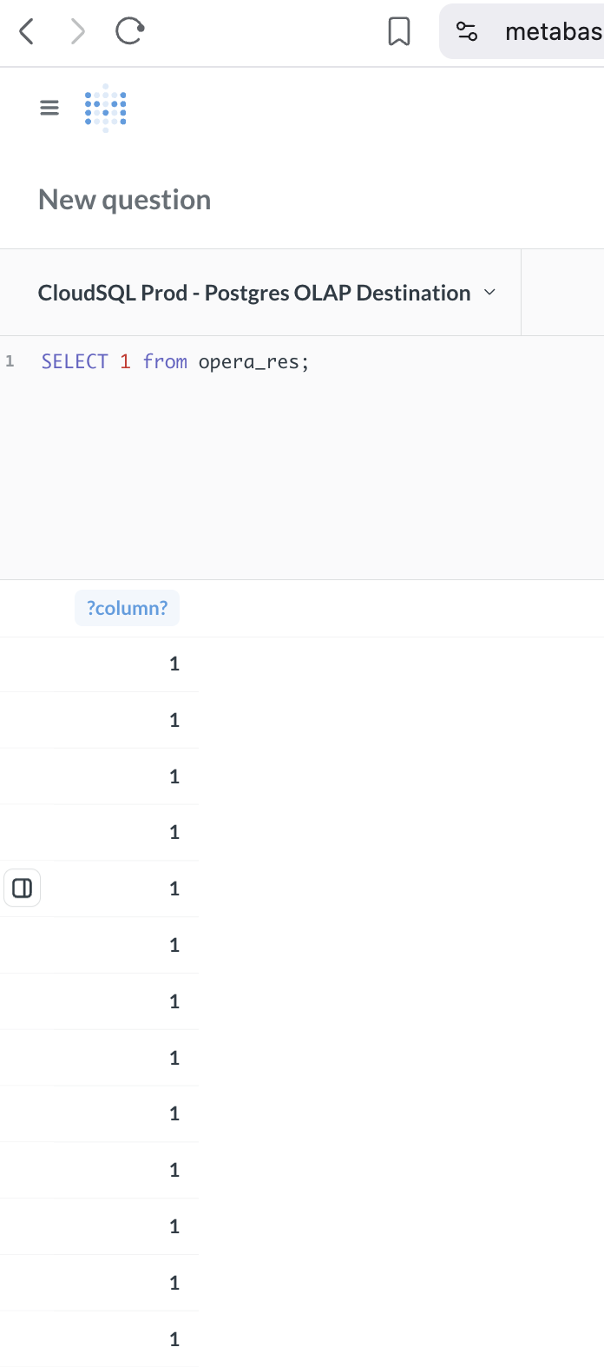Screen dimensions: 604x1367
Task: Open site settings icon in address bar
Action: click(467, 32)
